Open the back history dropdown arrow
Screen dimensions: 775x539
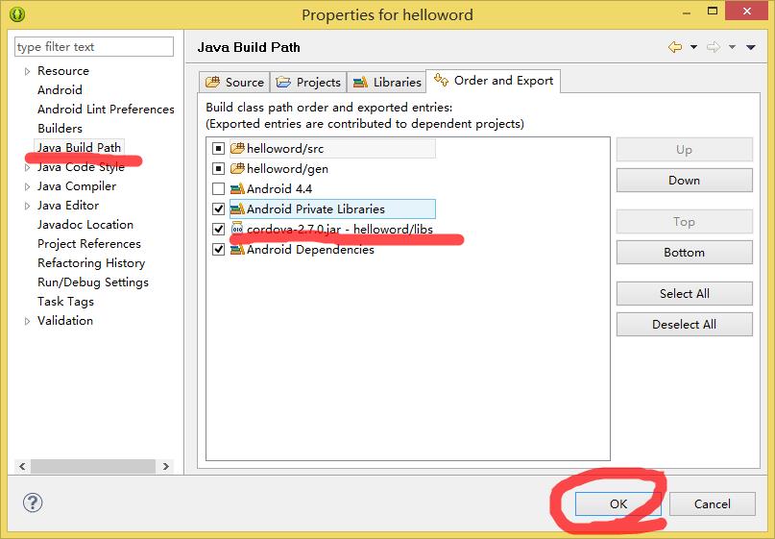point(694,47)
